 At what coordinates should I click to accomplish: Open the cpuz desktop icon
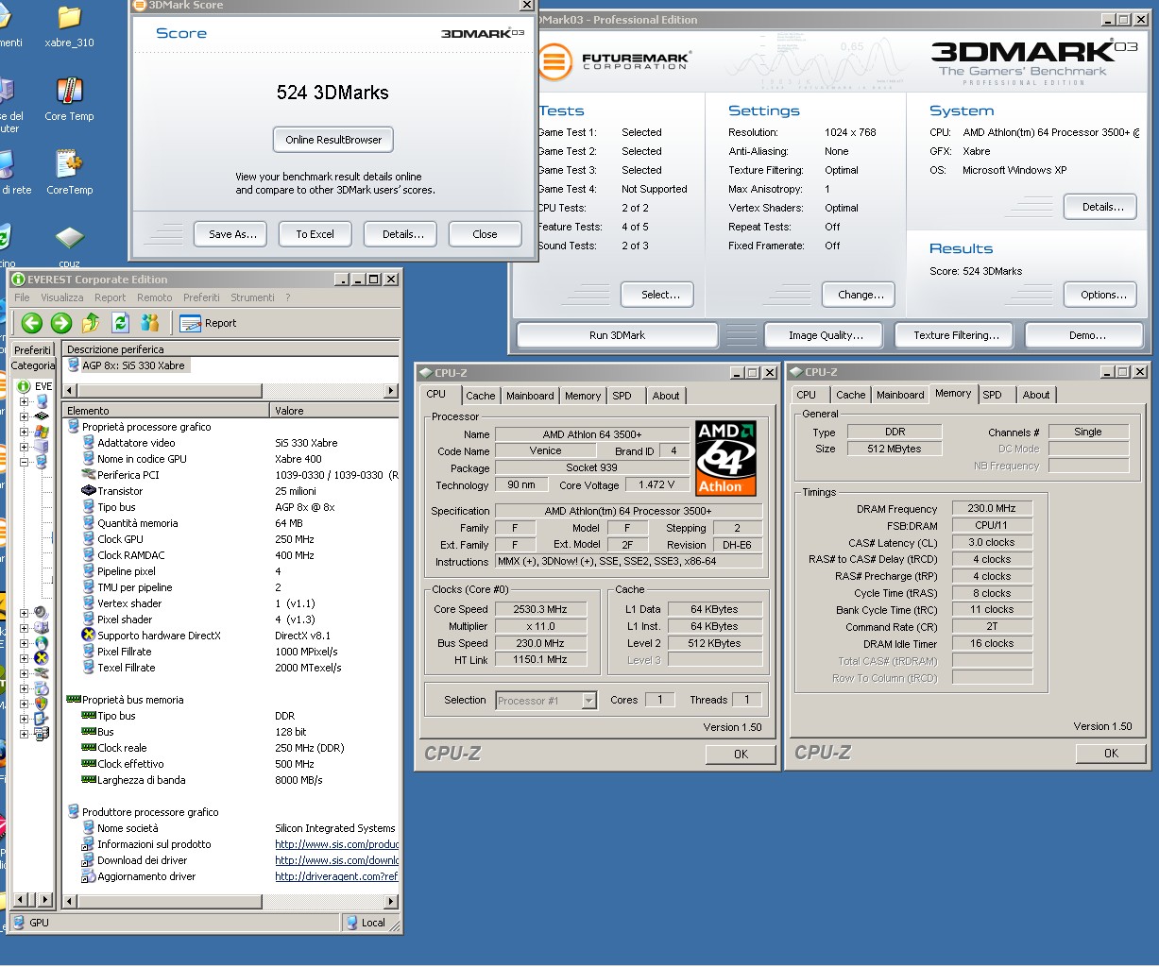coord(70,244)
